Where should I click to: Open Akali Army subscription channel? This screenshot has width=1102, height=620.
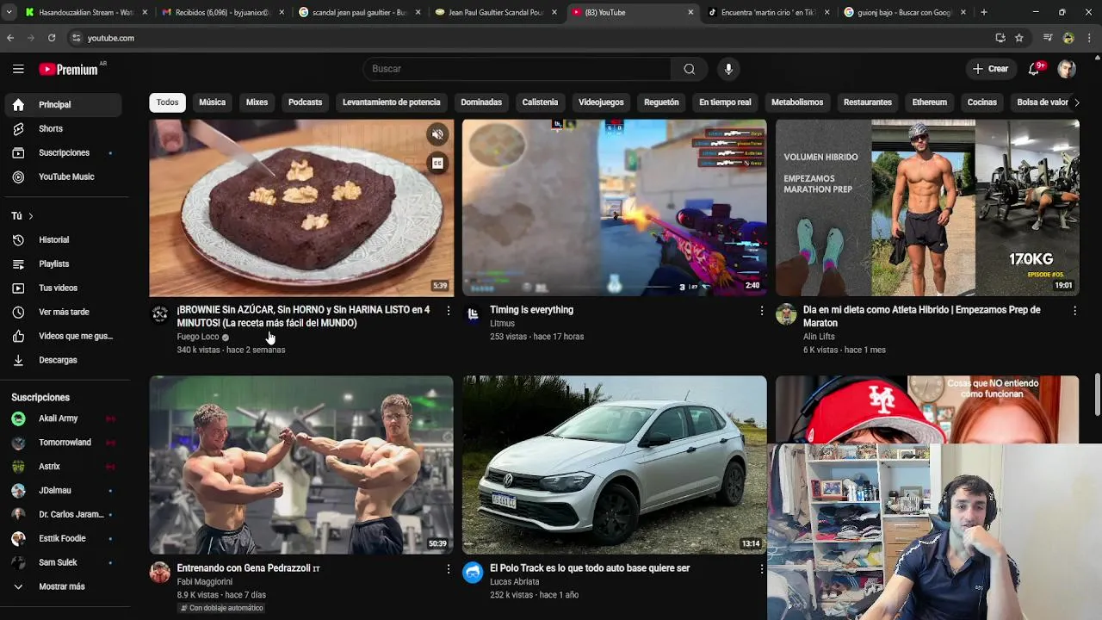click(x=64, y=418)
